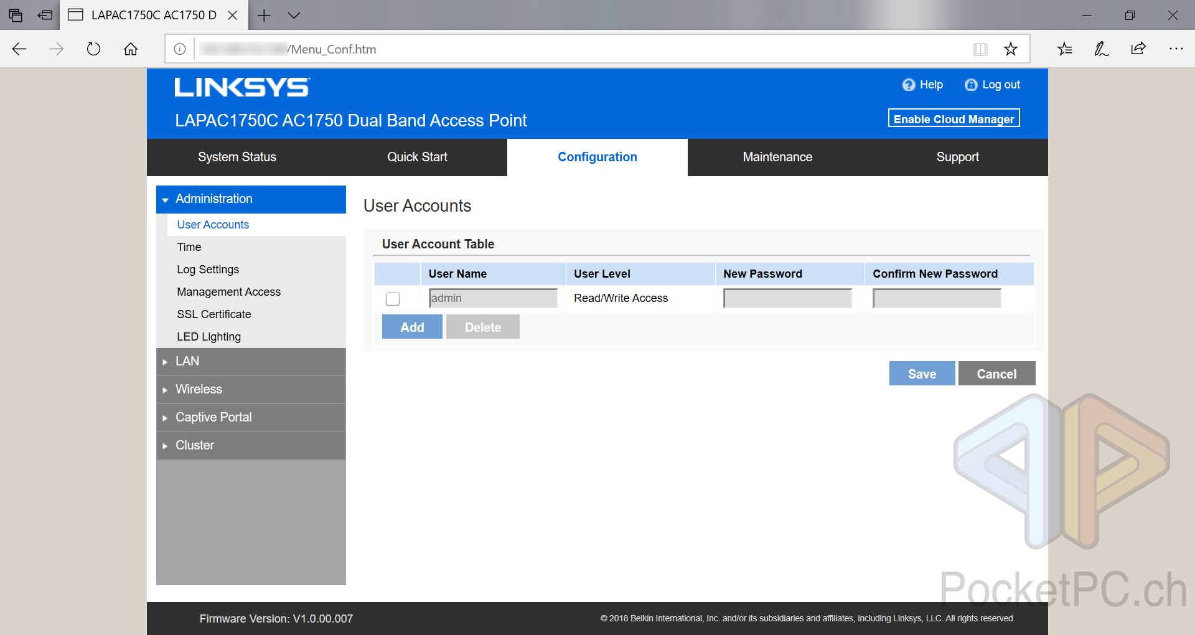This screenshot has height=635, width=1195.
Task: Click the set tabs aside icon
Action: [45, 16]
